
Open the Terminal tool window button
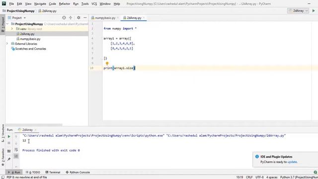[x=53, y=173]
